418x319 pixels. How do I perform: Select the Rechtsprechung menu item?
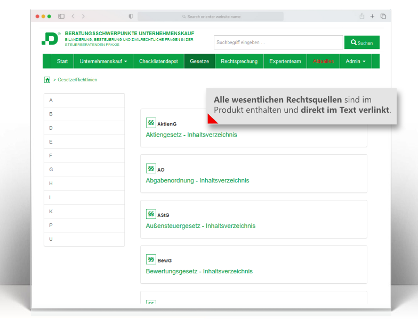pyautogui.click(x=239, y=61)
